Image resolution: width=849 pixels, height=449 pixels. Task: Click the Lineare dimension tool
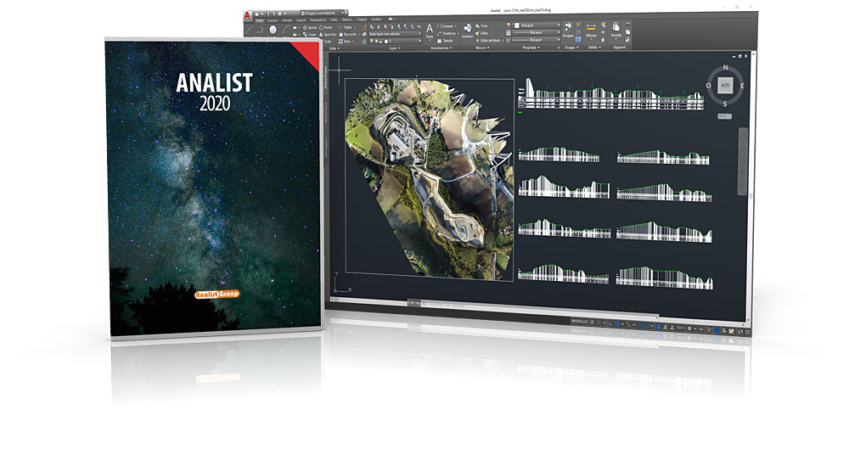click(x=448, y=26)
